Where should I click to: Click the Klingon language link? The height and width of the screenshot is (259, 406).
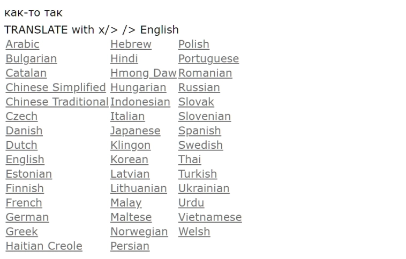tap(130, 146)
